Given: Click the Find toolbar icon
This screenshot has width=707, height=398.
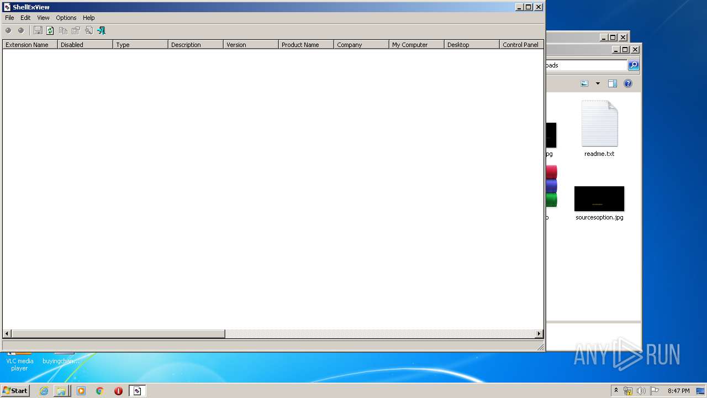Looking at the screenshot, I should click(88, 30).
